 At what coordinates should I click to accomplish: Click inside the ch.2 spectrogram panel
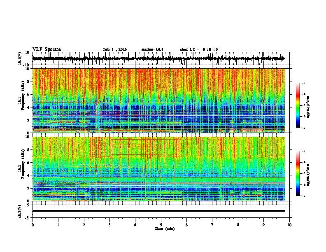[x=159, y=169]
